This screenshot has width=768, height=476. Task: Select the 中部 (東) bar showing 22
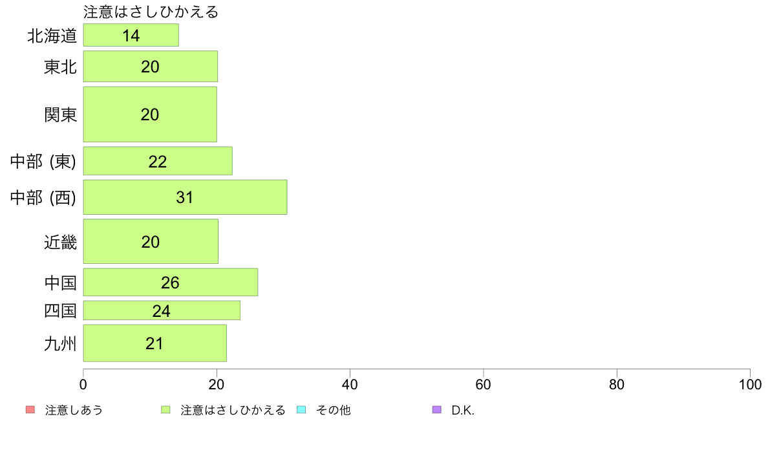[158, 161]
